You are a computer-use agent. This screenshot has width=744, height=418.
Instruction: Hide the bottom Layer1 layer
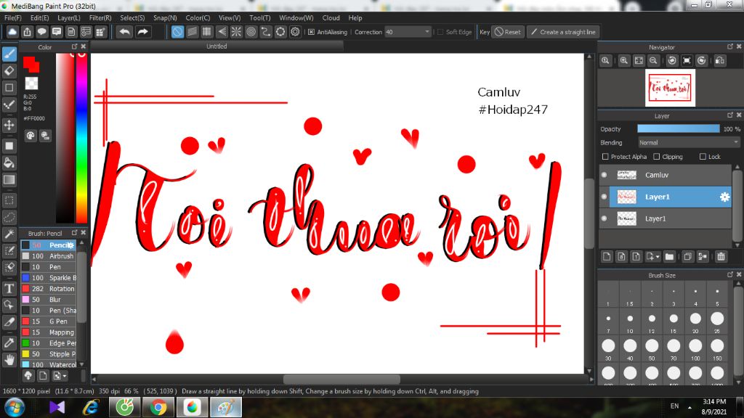point(604,218)
